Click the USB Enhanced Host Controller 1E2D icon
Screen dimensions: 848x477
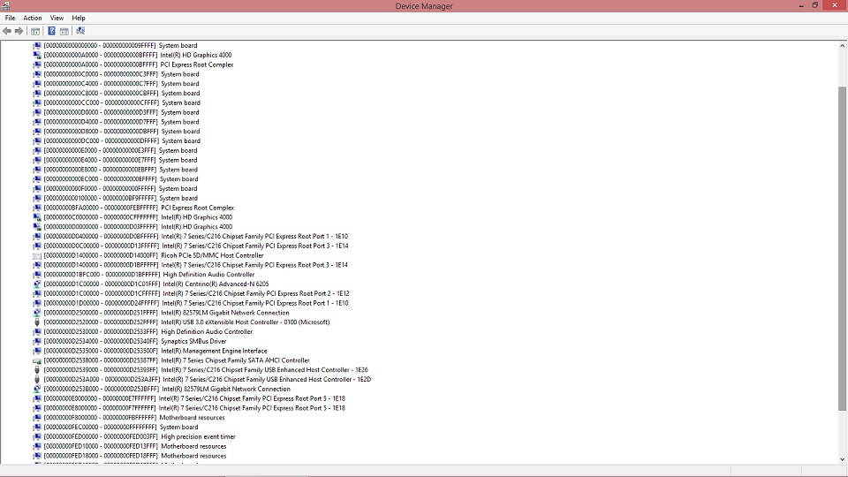pyautogui.click(x=37, y=380)
